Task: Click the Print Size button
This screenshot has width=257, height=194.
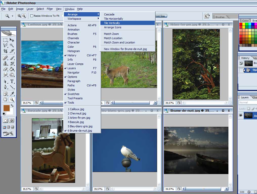Action: 161,16
